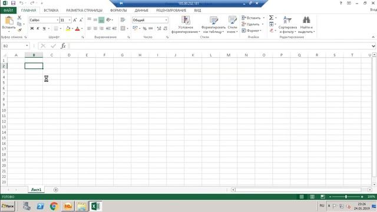The width and height of the screenshot is (377, 212).
Task: Click inside the formula bar
Action: (x=220, y=46)
